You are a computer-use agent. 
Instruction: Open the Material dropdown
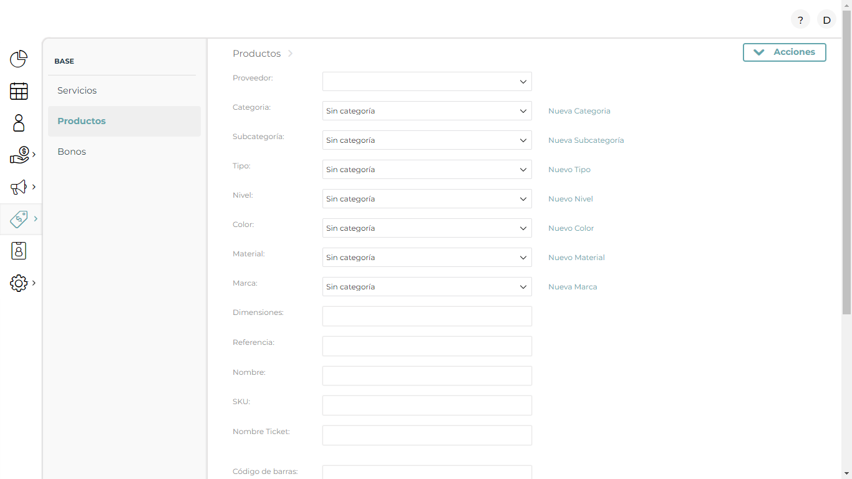427,258
